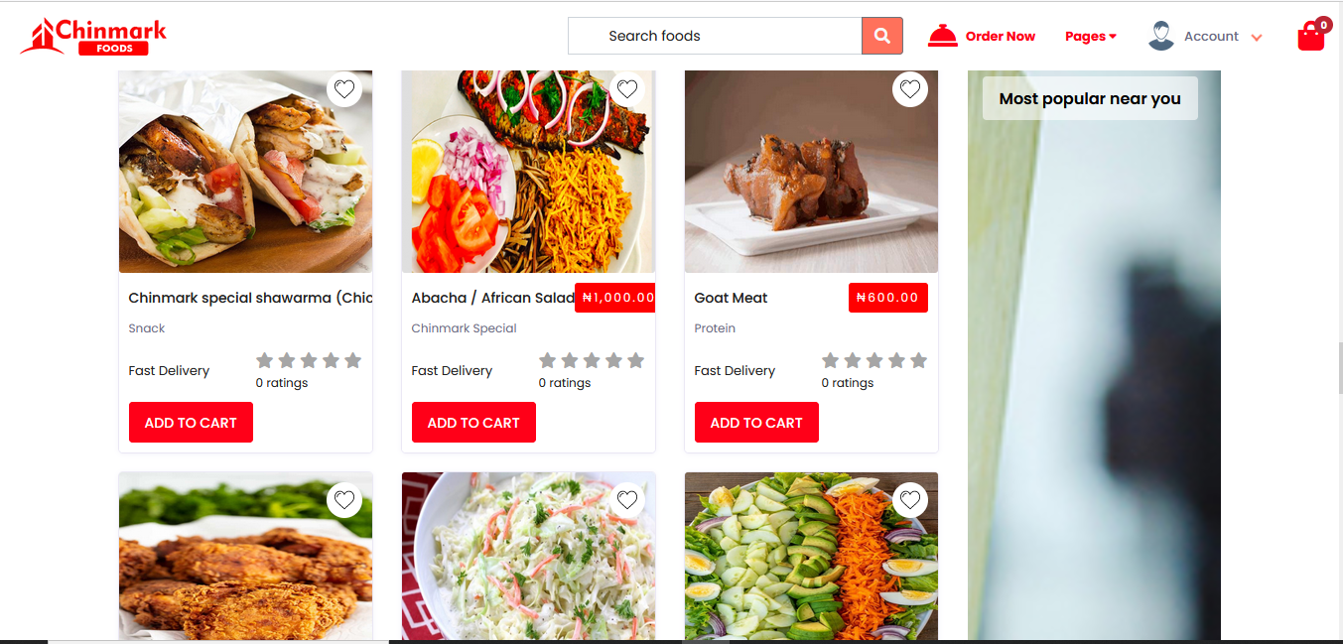Image resolution: width=1343 pixels, height=644 pixels.
Task: Rate Goat Meat five stars
Action: [x=918, y=360]
